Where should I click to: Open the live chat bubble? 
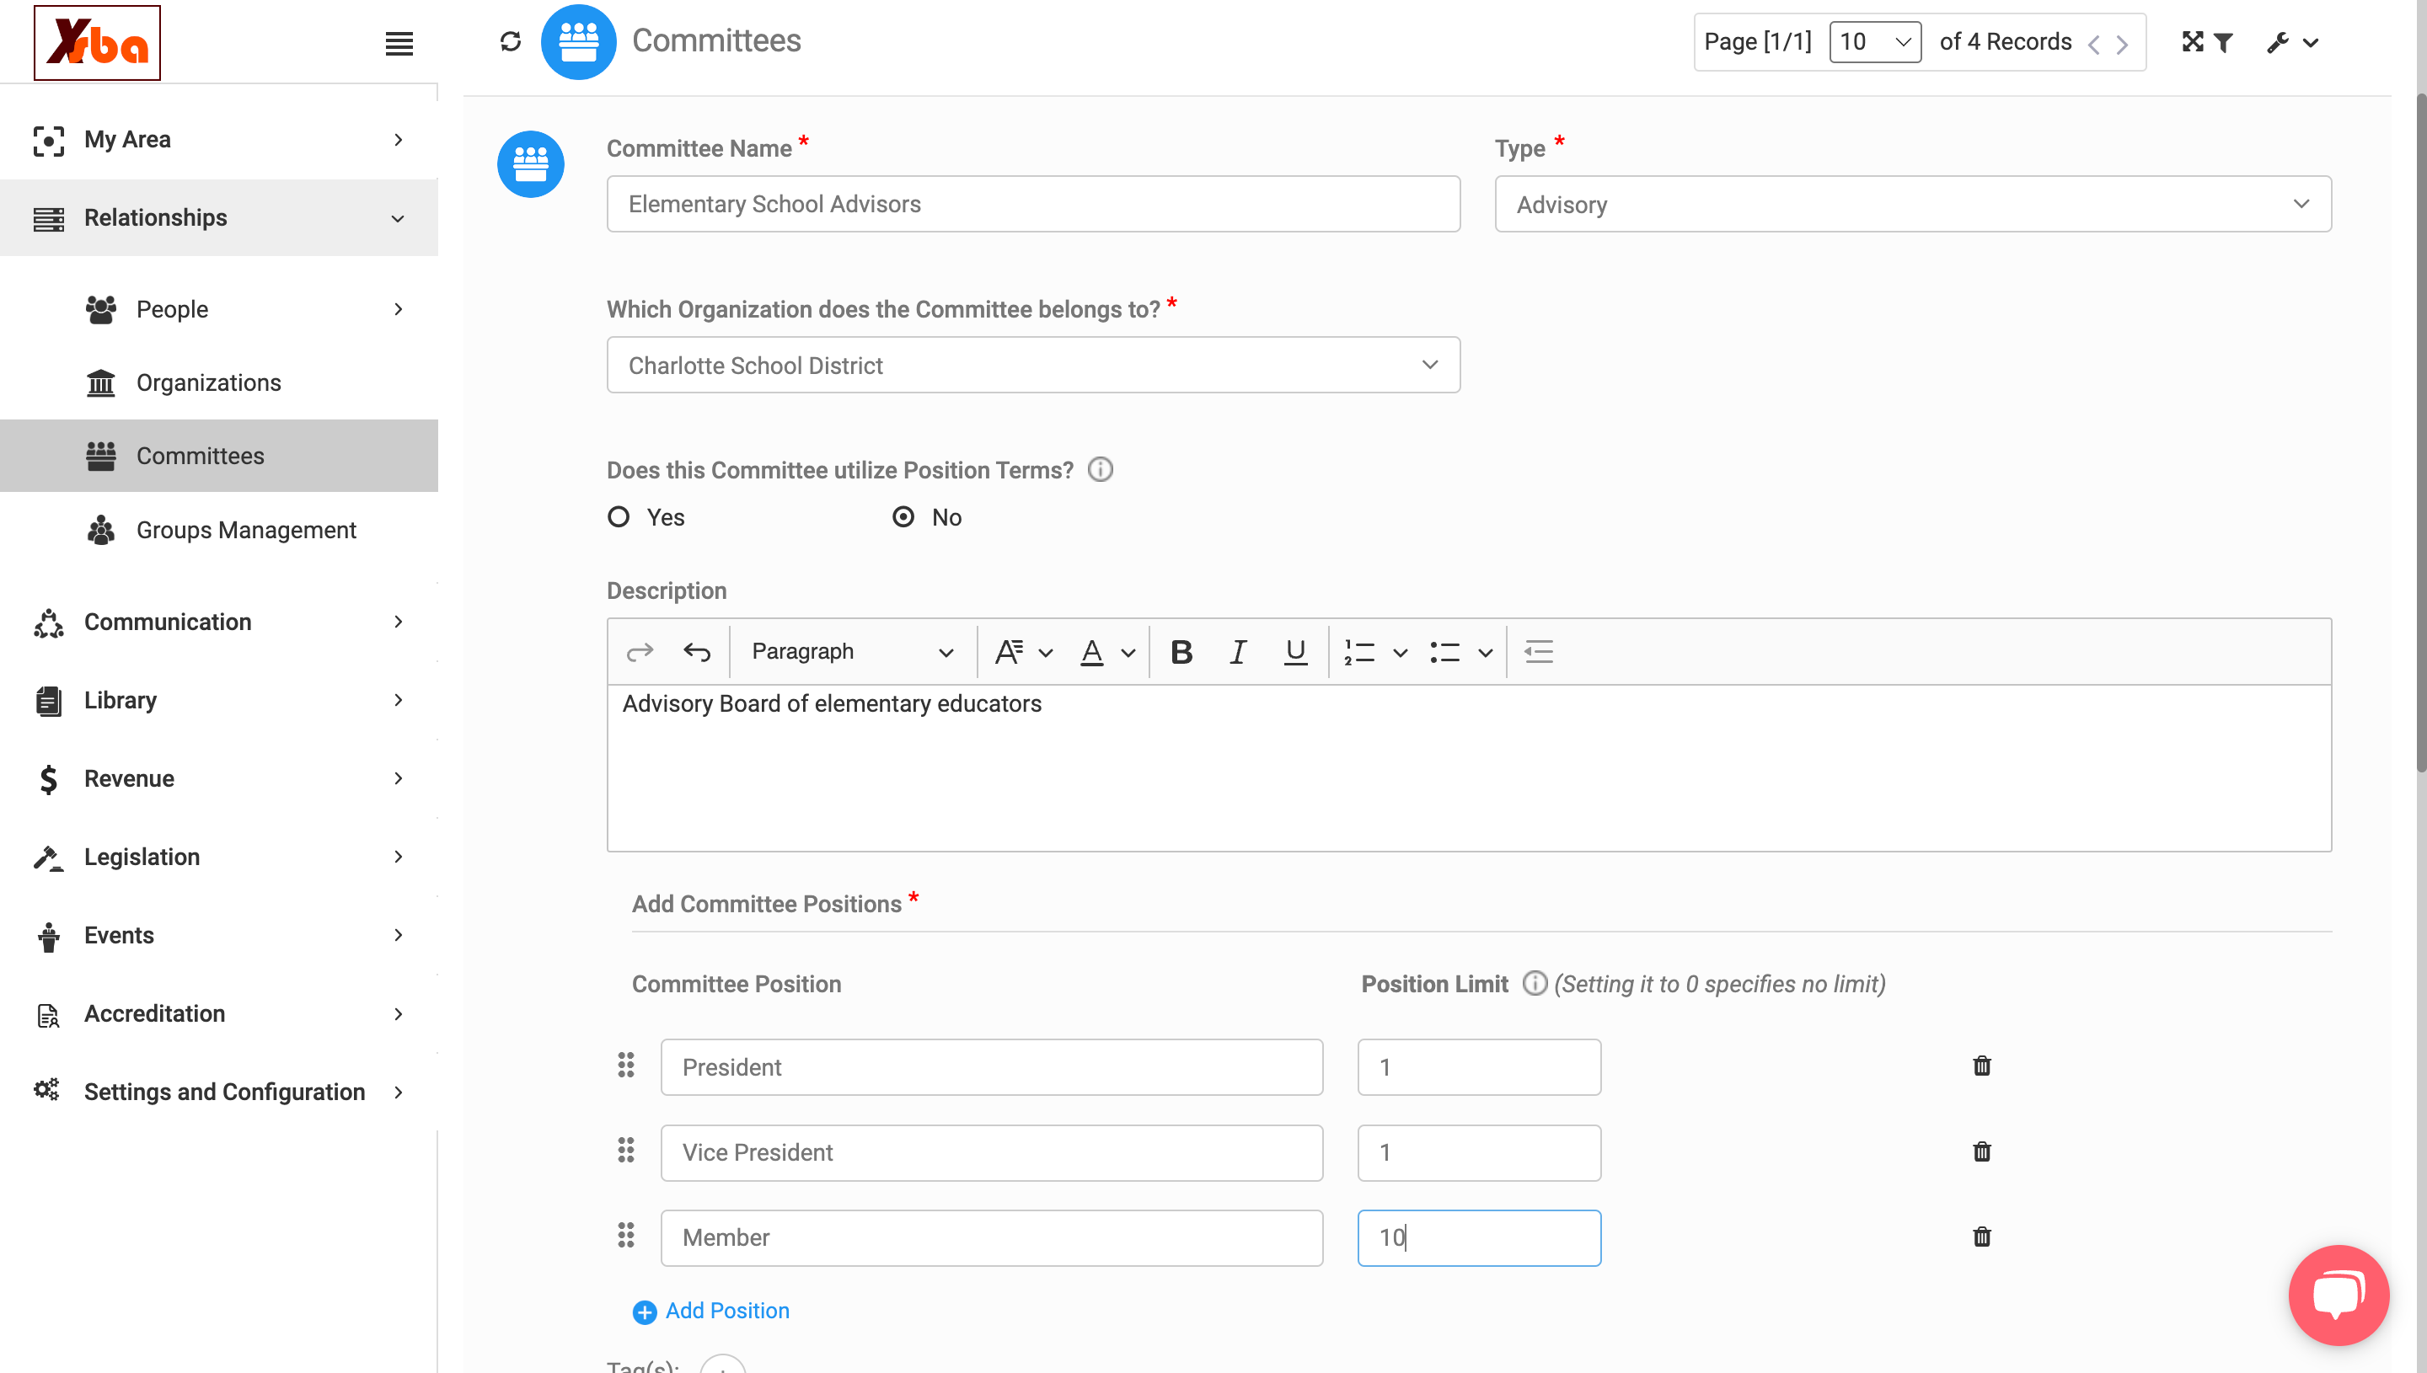coord(2339,1295)
